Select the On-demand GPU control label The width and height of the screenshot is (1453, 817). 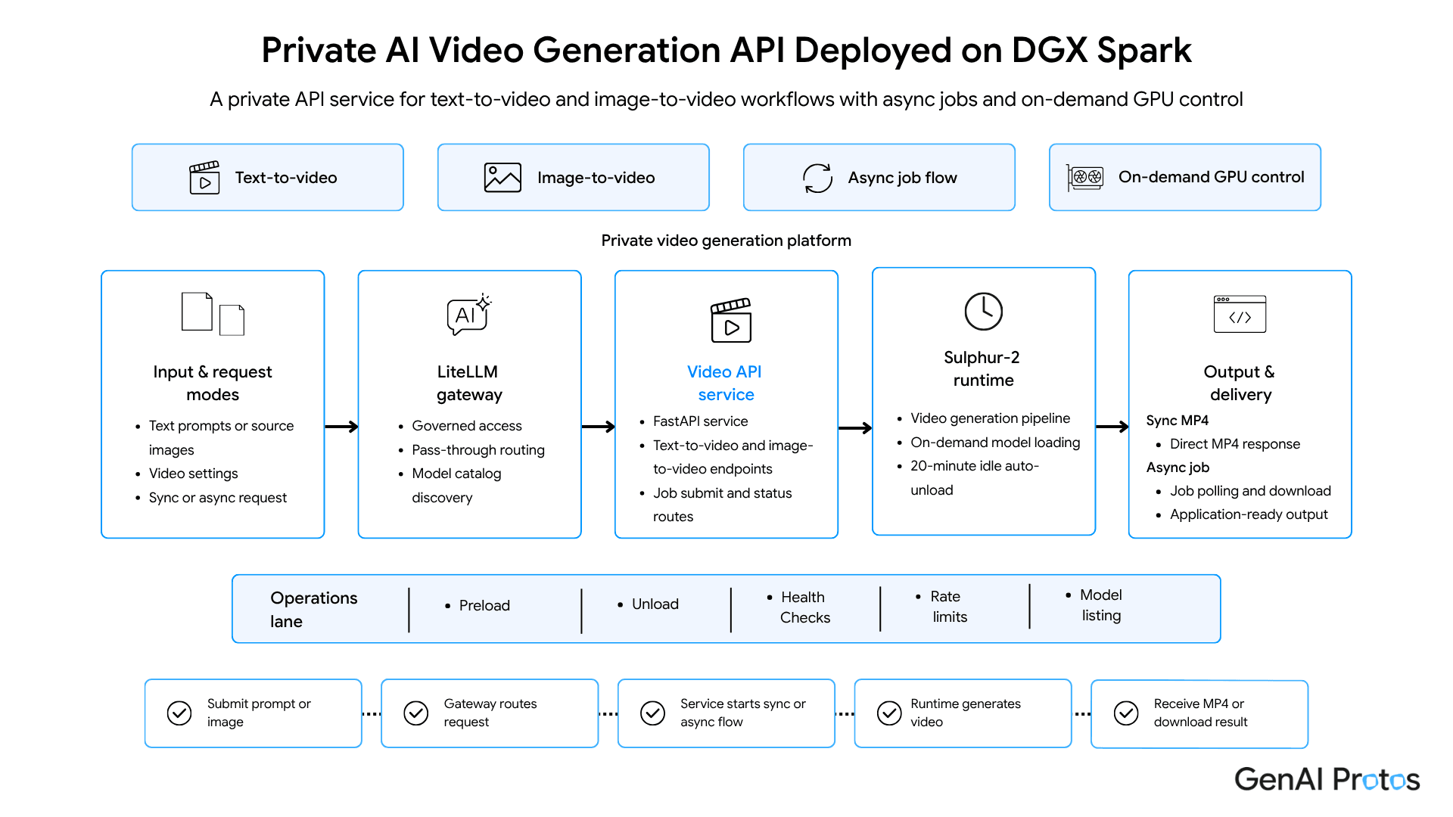(1212, 177)
